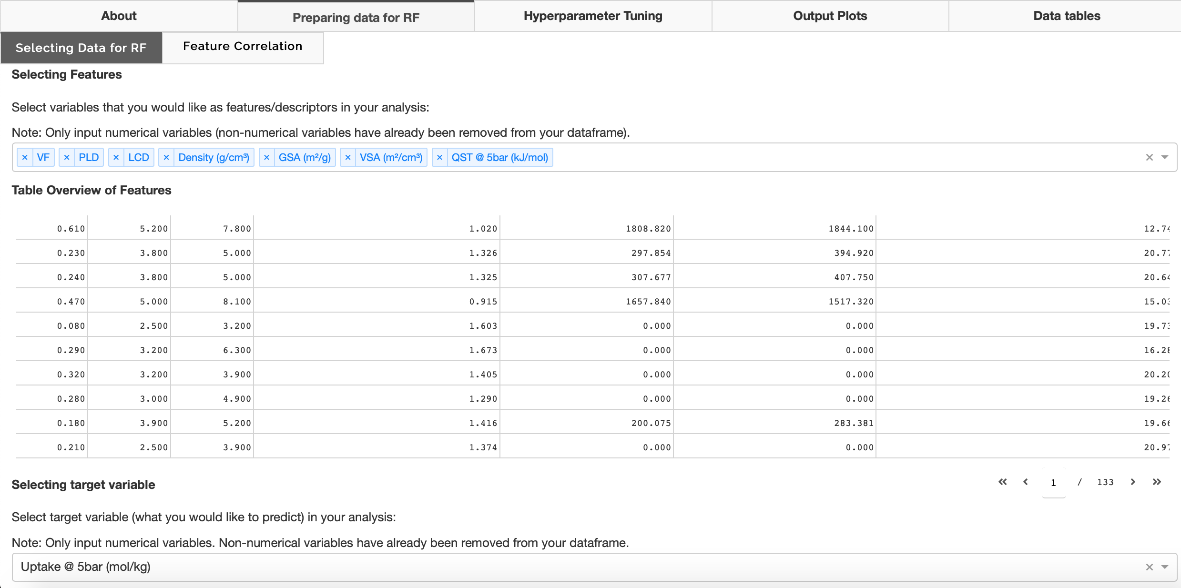The height and width of the screenshot is (588, 1181).
Task: Remove the GSA (m²/g) tag
Action: click(x=266, y=158)
